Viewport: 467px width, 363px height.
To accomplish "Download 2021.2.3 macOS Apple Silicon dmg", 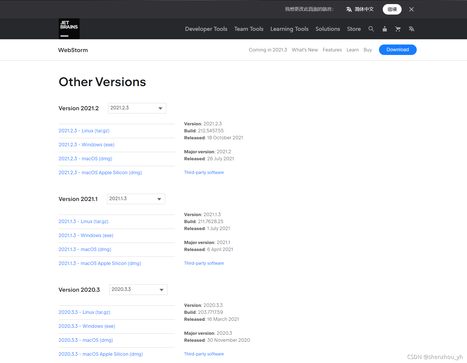I will click(x=100, y=172).
